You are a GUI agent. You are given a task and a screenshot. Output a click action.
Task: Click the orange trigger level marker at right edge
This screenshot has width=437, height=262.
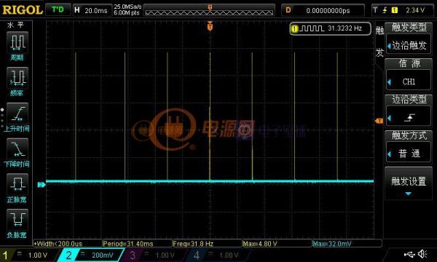coord(379,121)
